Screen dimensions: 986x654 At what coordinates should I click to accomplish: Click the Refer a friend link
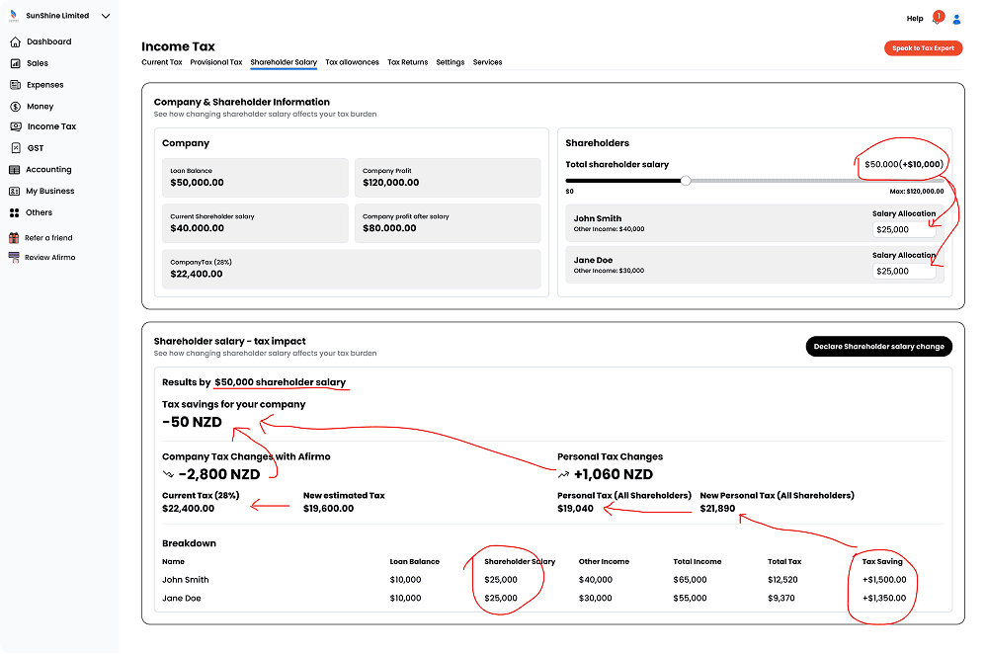pyautogui.click(x=48, y=238)
